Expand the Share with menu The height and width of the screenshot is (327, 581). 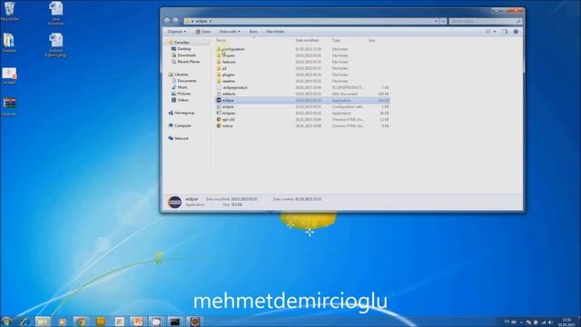click(230, 32)
